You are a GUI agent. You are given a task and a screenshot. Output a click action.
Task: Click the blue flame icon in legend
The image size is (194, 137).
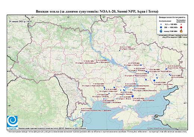(x=161, y=31)
